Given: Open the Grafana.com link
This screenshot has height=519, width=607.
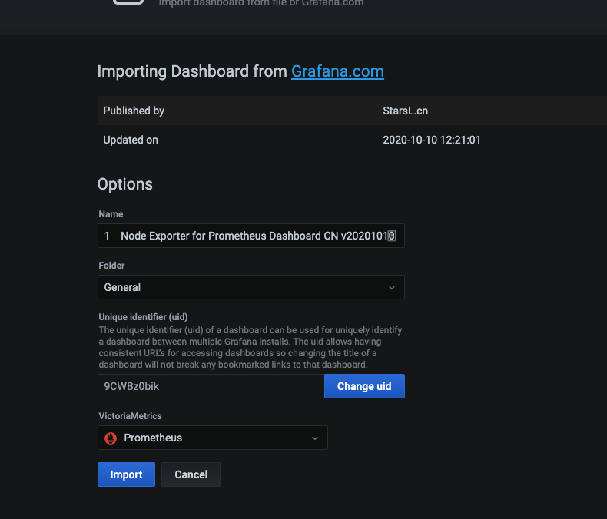Looking at the screenshot, I should (x=337, y=71).
